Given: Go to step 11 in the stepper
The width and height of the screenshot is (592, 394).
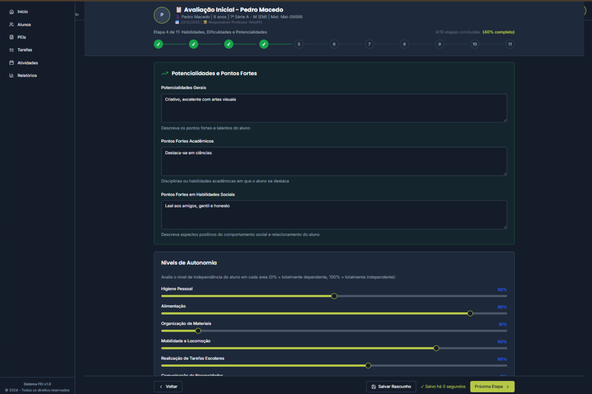Looking at the screenshot, I should click(x=510, y=44).
